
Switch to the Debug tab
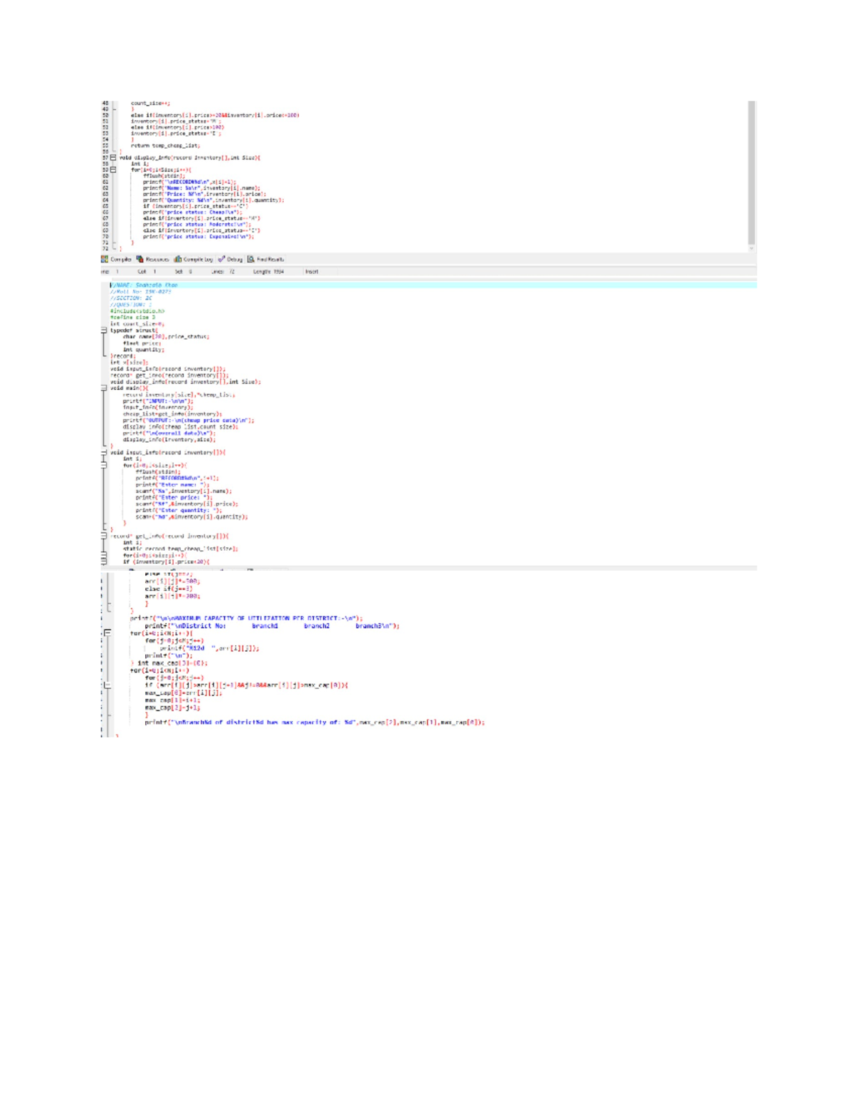pyautogui.click(x=230, y=260)
